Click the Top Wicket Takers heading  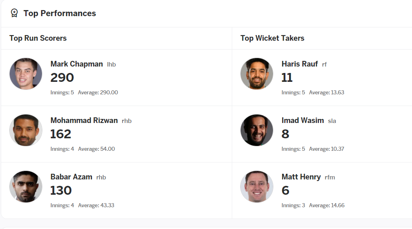click(272, 38)
